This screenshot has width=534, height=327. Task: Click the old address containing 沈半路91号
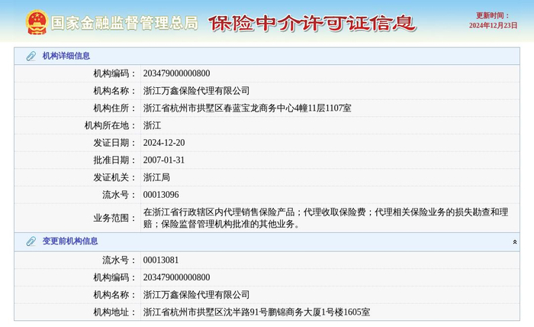(x=256, y=312)
